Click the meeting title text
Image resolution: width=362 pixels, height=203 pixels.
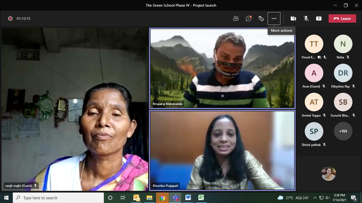[181, 5]
